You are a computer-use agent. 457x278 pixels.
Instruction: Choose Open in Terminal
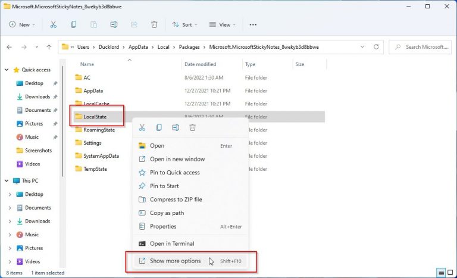[x=190, y=243]
